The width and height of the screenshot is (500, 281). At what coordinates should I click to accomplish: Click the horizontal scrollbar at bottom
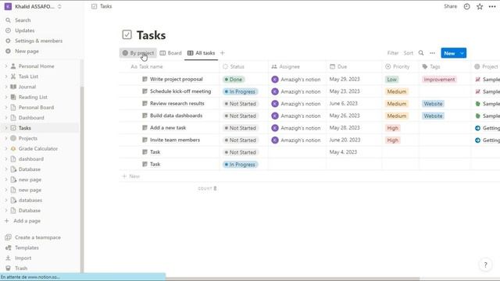tap(293, 279)
